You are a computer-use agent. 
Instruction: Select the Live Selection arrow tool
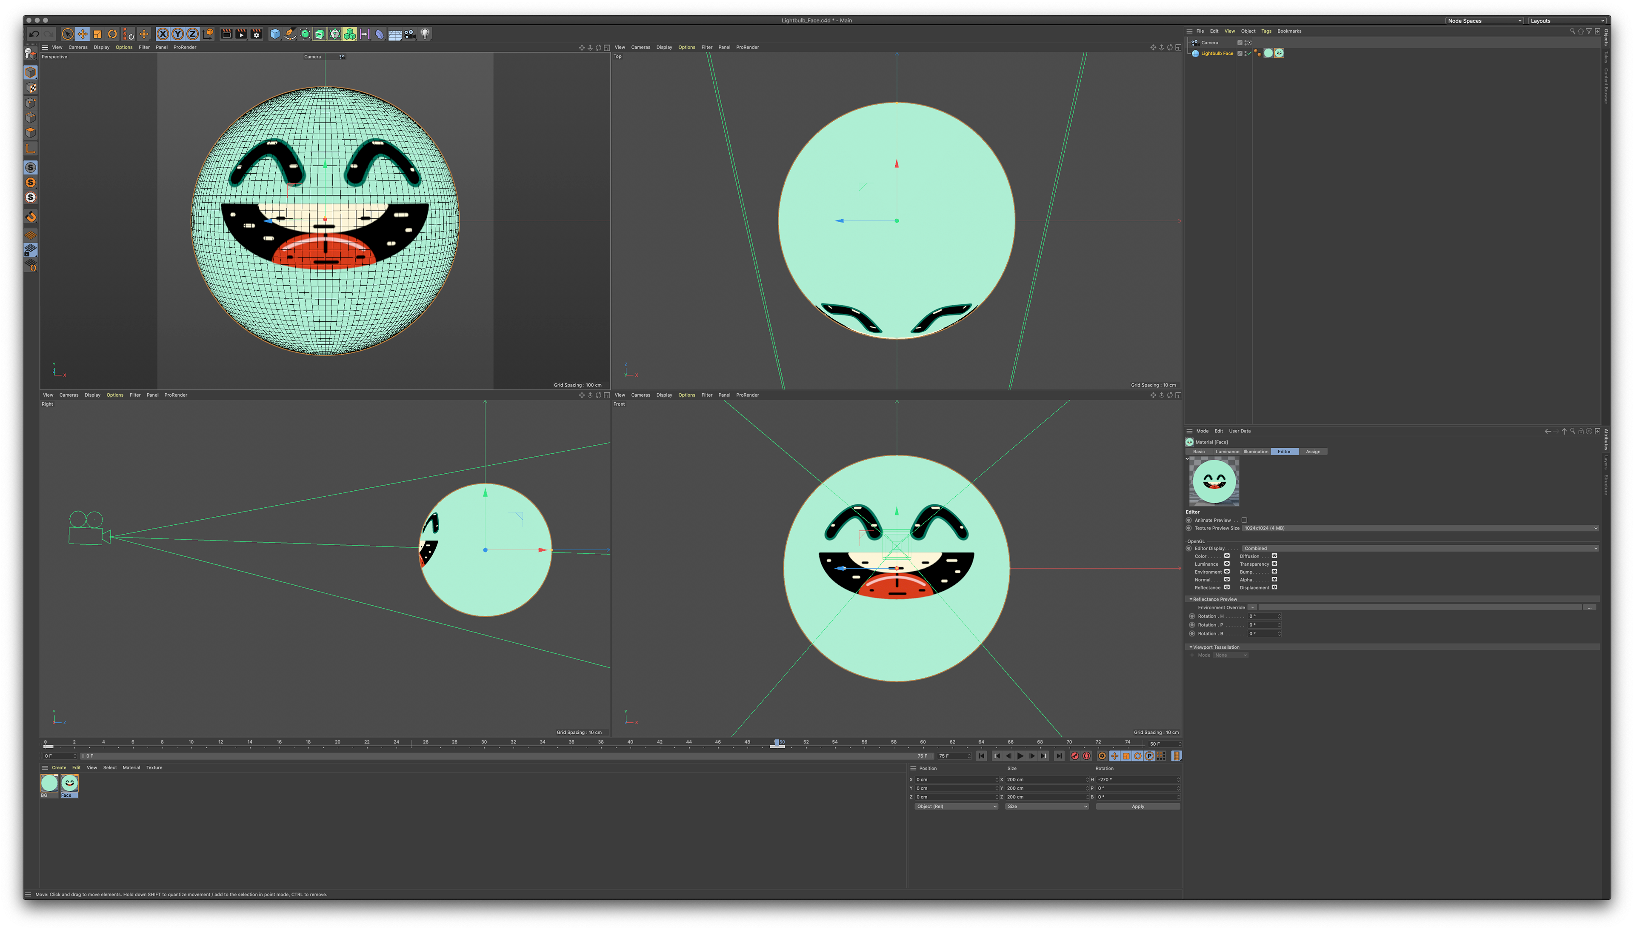(x=67, y=34)
